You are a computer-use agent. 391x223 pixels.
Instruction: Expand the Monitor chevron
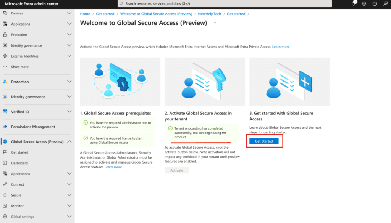click(x=69, y=206)
